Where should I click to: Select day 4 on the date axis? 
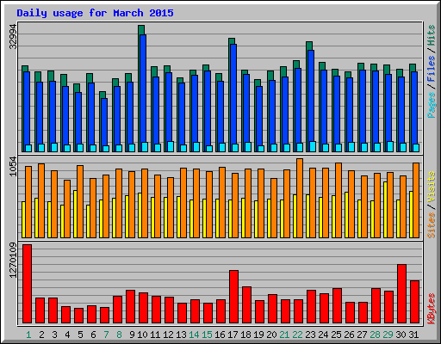(x=67, y=335)
